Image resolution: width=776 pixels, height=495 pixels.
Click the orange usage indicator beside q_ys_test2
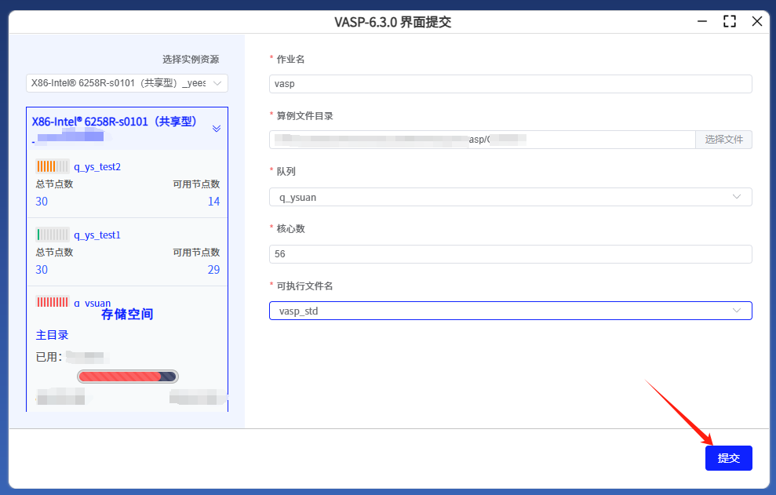click(x=52, y=166)
